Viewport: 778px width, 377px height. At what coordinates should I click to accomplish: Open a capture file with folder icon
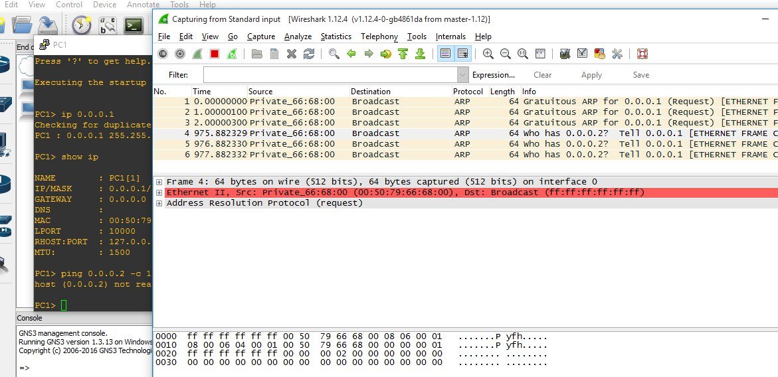click(x=256, y=54)
